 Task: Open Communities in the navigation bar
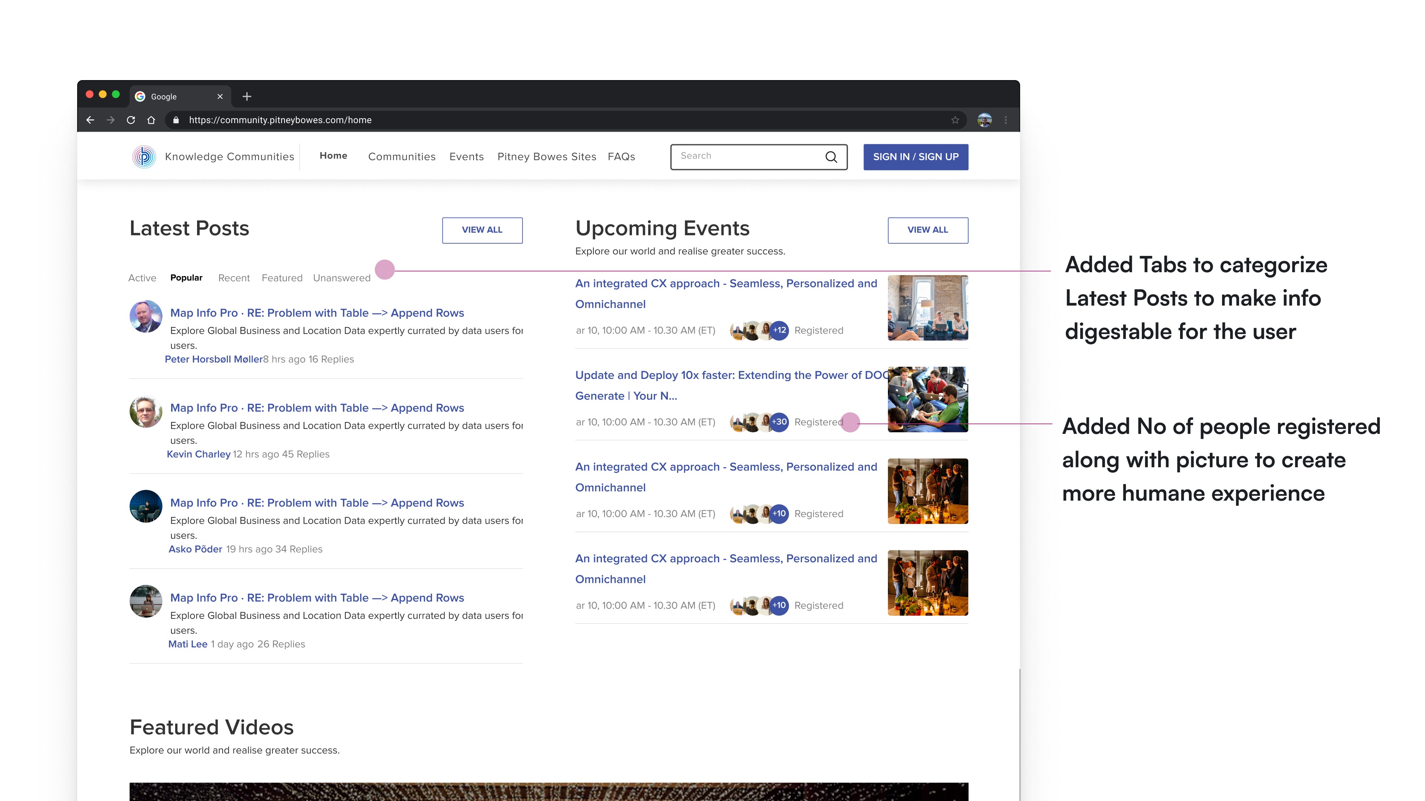tap(402, 157)
